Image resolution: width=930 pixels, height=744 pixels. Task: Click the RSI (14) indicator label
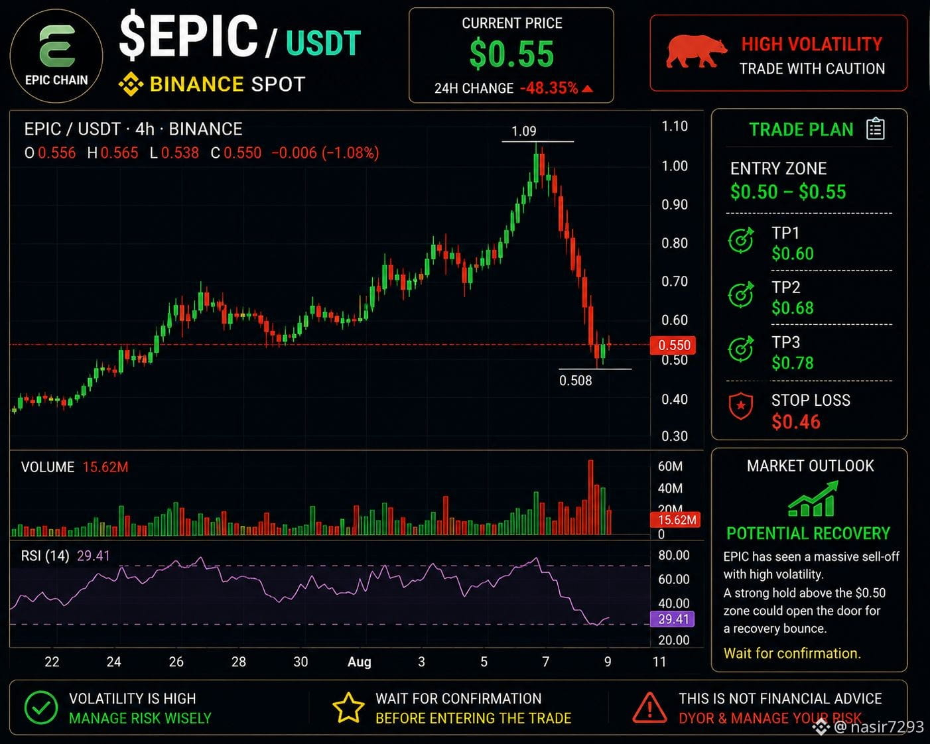[45, 556]
